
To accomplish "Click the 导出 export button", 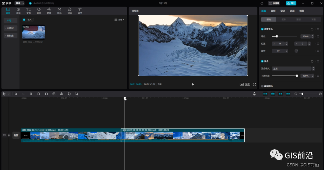I will point(291,3).
